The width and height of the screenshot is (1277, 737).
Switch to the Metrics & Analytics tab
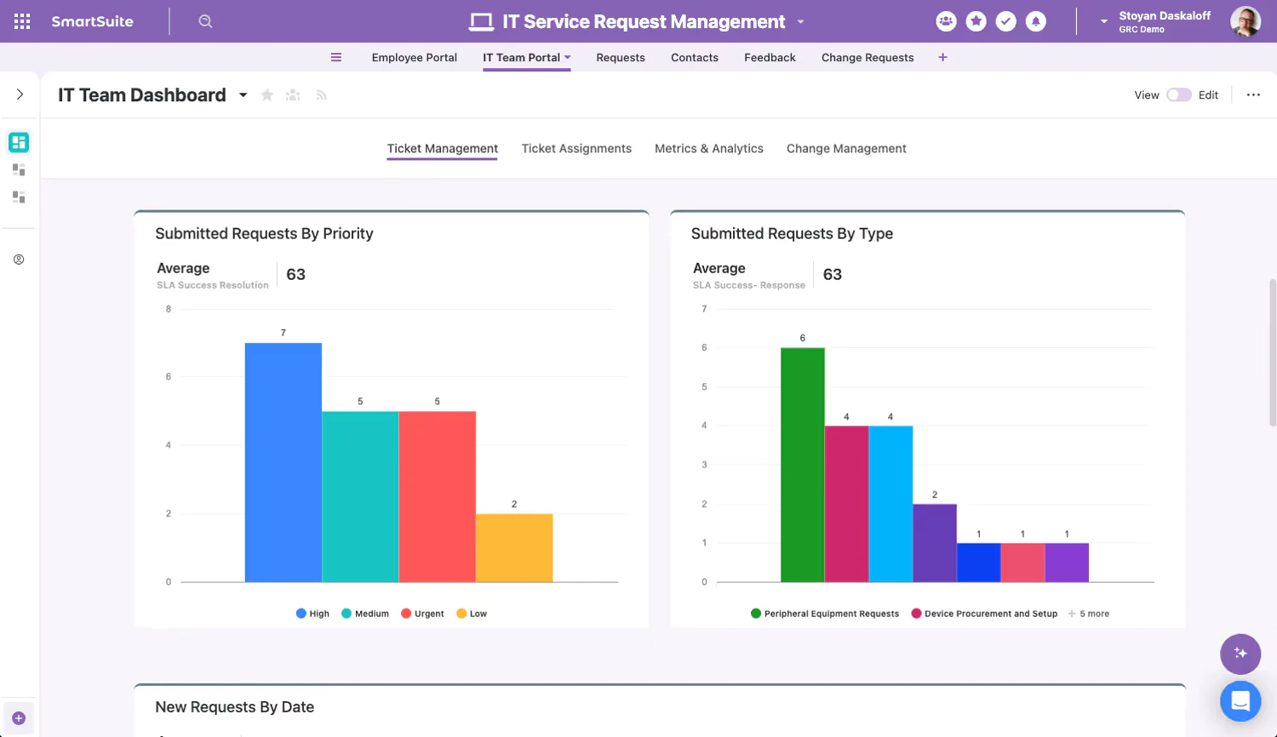pyautogui.click(x=708, y=148)
